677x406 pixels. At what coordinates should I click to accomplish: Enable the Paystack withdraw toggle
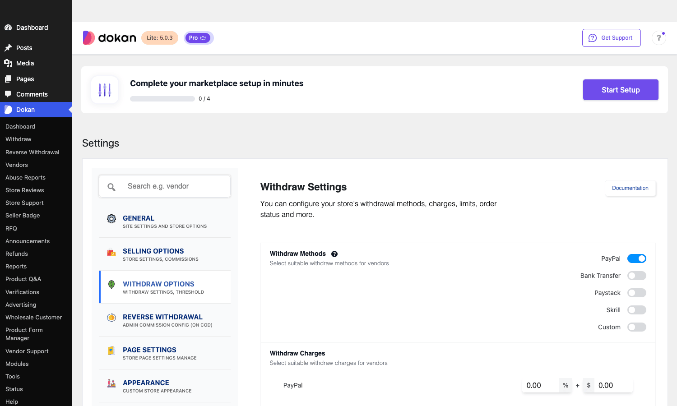[637, 293]
